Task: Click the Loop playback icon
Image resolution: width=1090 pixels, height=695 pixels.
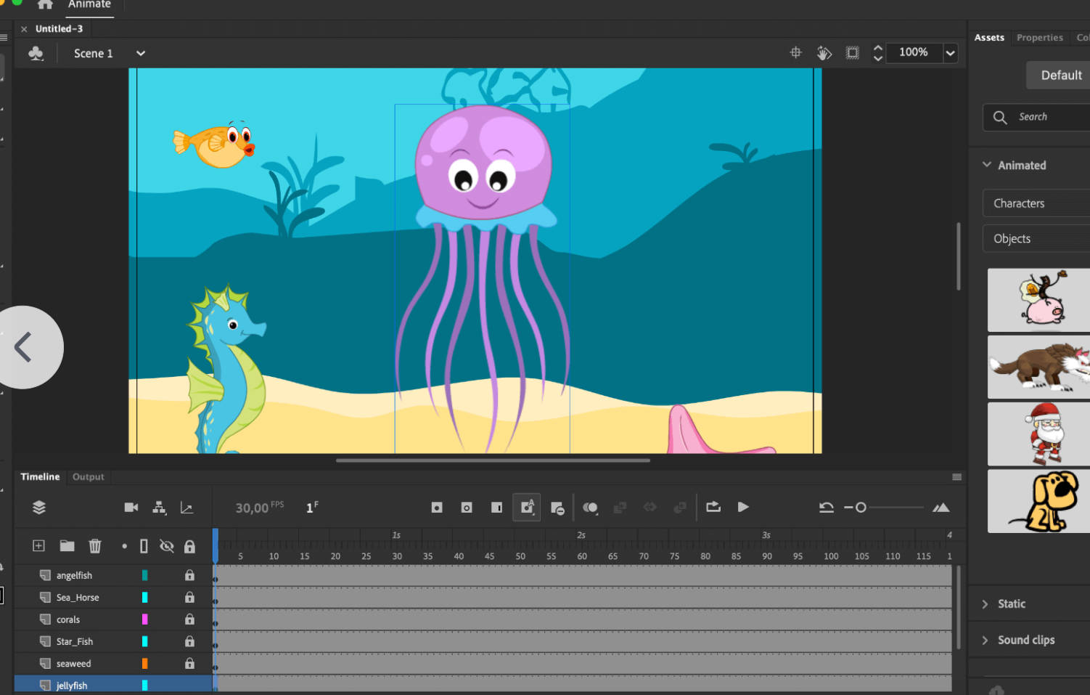Action: coord(713,507)
